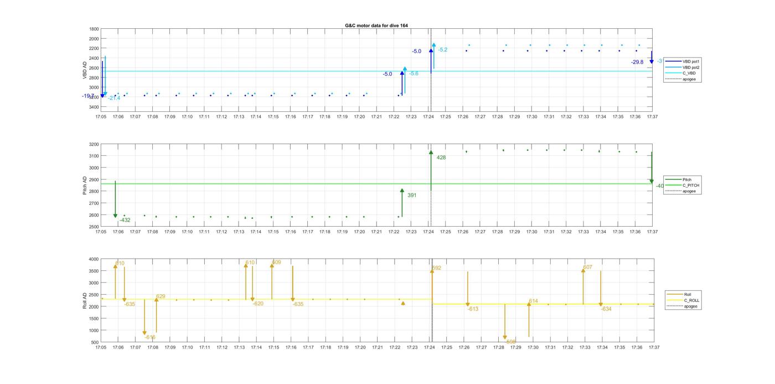Click the '592' roll annotation at apogee
This screenshot has width=775, height=384.
(436, 268)
